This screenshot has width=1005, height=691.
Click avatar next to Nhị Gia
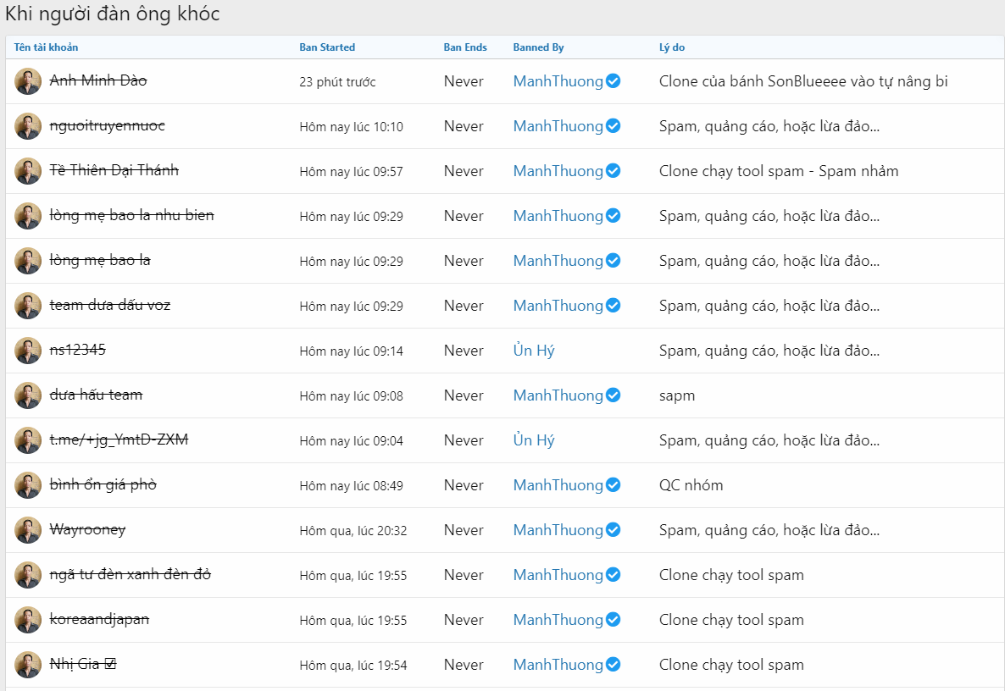tap(28, 665)
